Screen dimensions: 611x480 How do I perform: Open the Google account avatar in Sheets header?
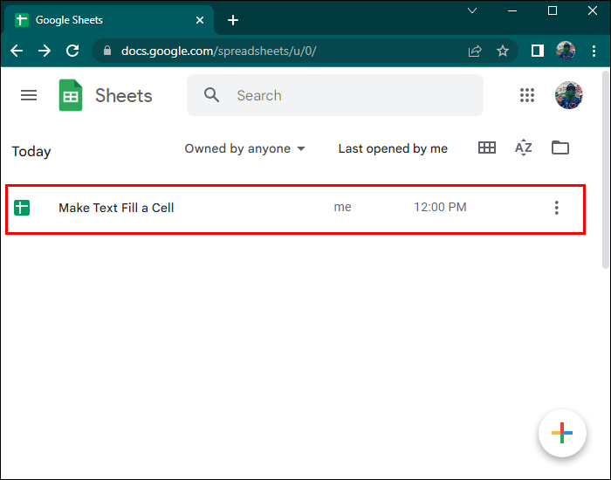click(568, 95)
